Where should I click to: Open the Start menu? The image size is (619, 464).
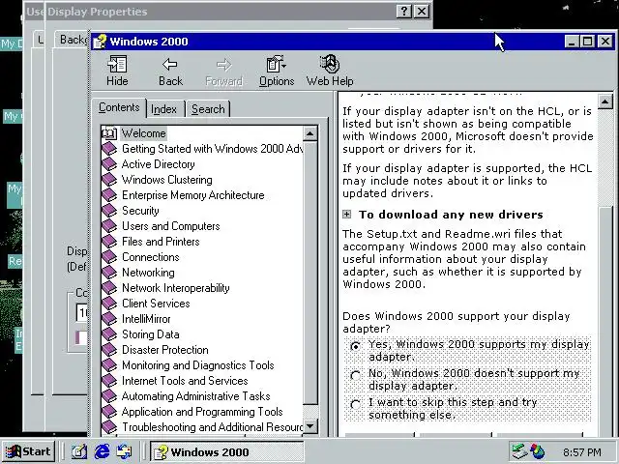[28, 451]
